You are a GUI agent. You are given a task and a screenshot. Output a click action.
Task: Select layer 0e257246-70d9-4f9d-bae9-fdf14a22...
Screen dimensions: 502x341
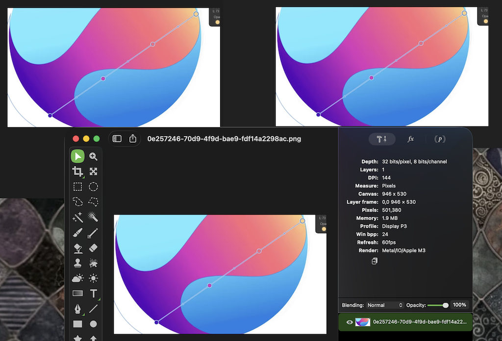pyautogui.click(x=405, y=322)
